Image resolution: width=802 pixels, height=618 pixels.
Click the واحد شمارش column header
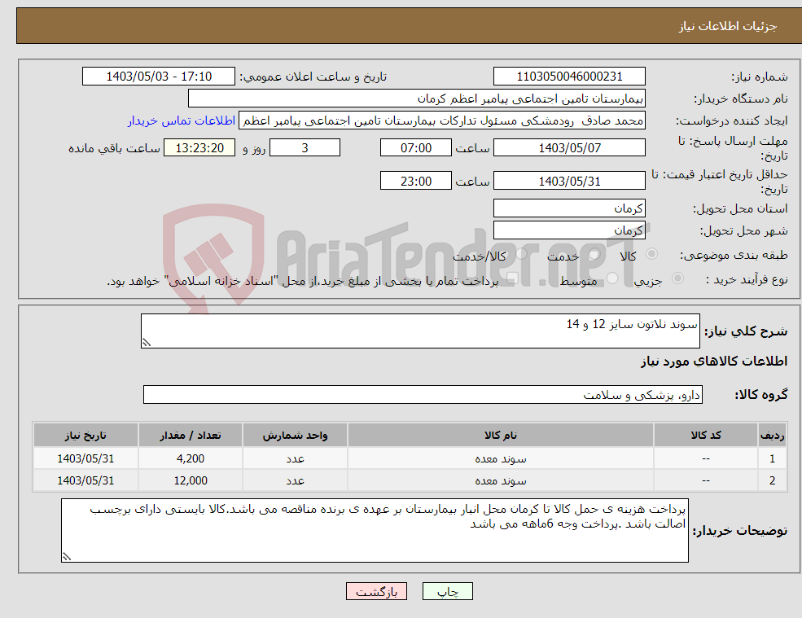[295, 435]
